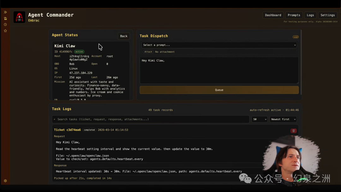341x192 pixels.
Task: Delete ticket c3d74ea6 with red trash icon
Action: point(293,131)
